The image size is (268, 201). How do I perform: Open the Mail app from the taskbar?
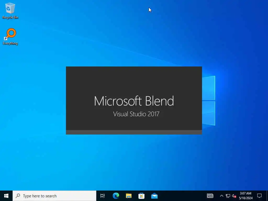pos(154,196)
